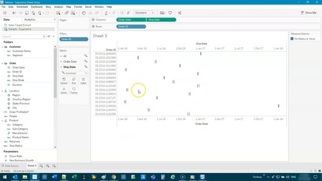This screenshot has height=181, width=322.
Task: Click the redo forward arrow in toolbar
Action: [x=20, y=13]
